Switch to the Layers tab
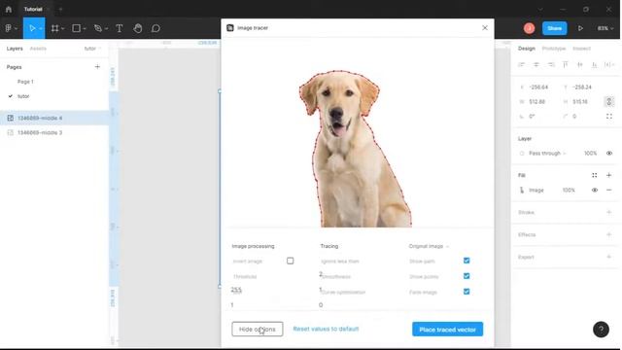Screen dimensions: 622x350 [15, 49]
